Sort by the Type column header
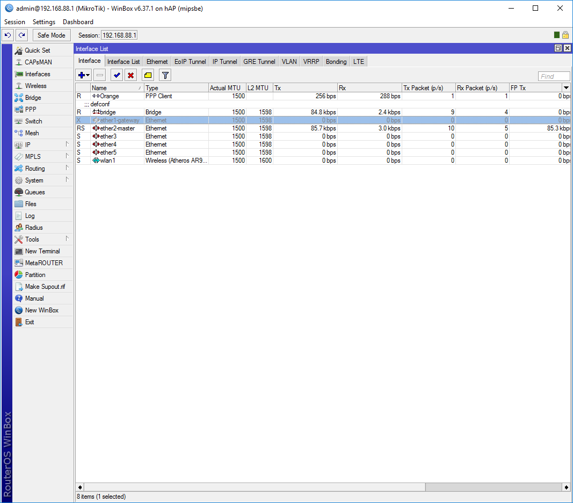Screen dimensions: 573x503 point(176,88)
